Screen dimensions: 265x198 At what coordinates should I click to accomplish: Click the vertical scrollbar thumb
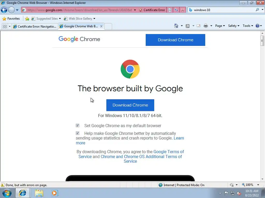click(x=262, y=40)
